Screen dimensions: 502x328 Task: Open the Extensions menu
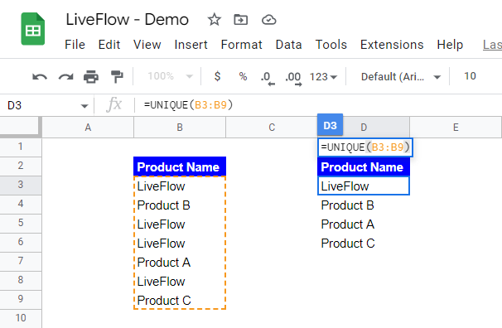pos(392,45)
